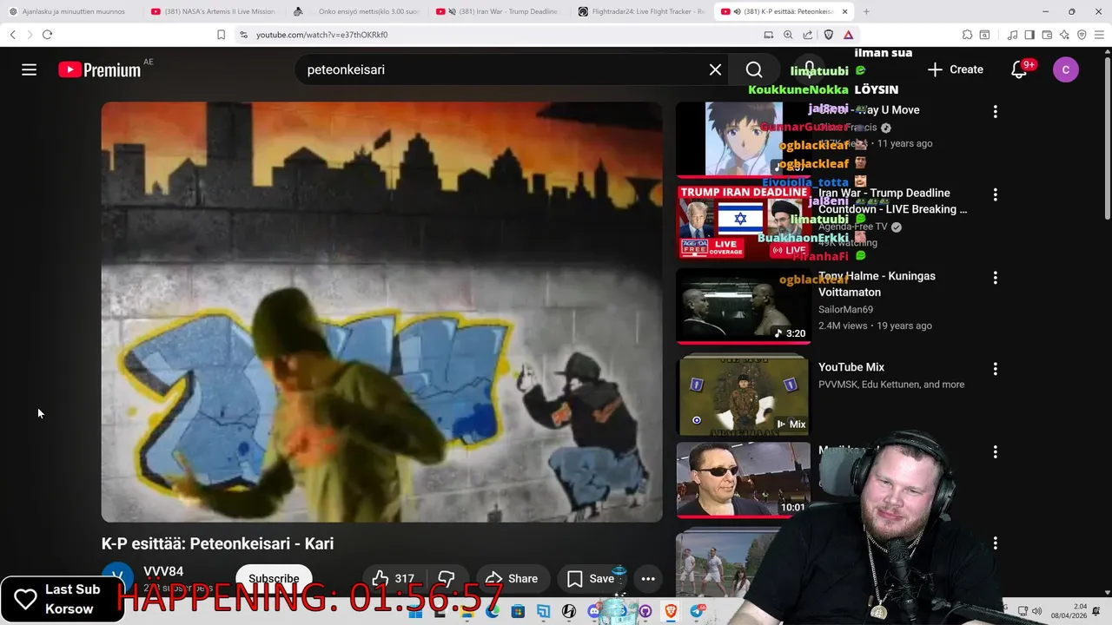Open Tony Halme Kuningas Voittamaton thumbnail
This screenshot has height=625, width=1112.
tap(743, 306)
